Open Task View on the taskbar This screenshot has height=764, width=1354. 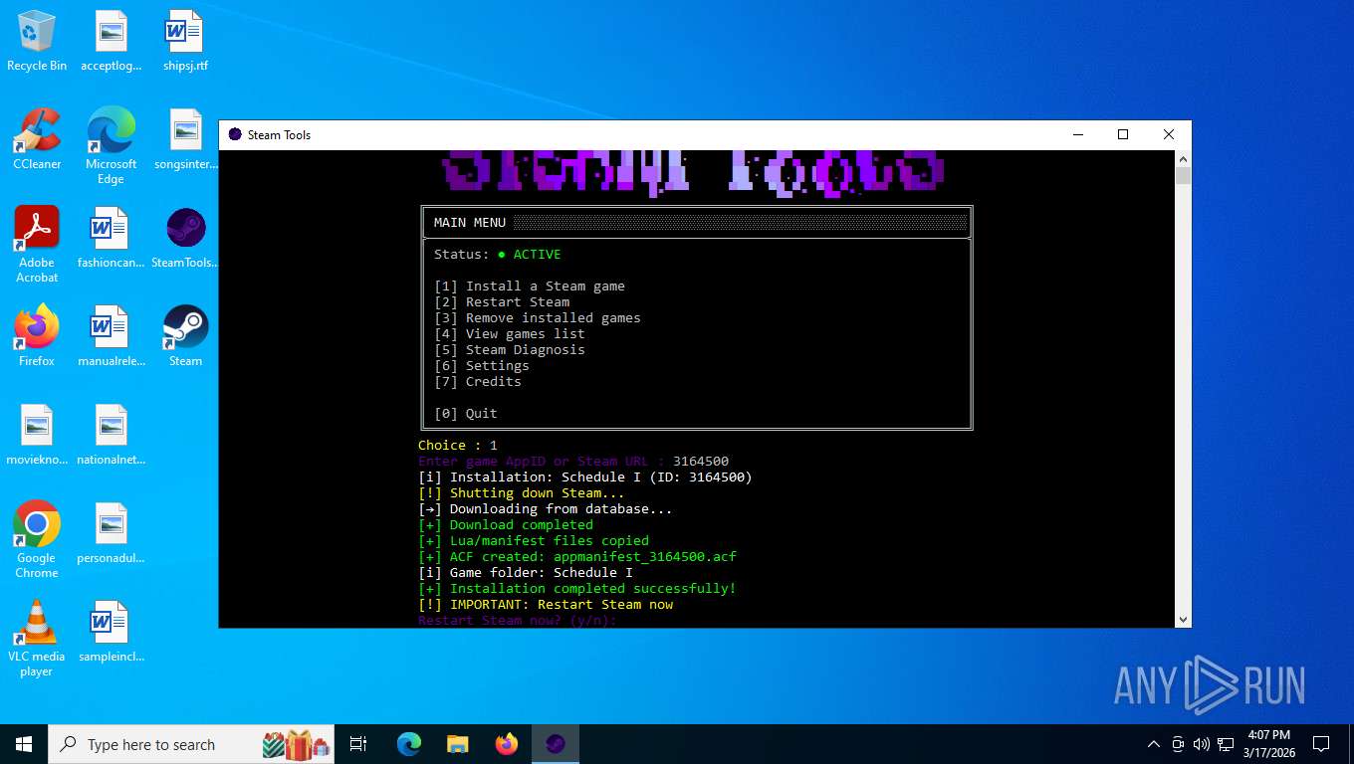[358, 744]
